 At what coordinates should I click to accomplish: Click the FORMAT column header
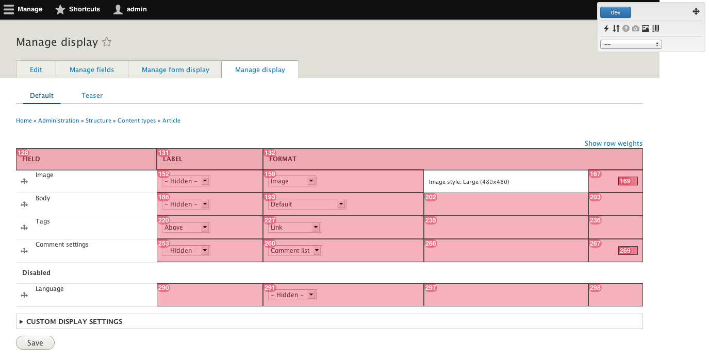453,159
